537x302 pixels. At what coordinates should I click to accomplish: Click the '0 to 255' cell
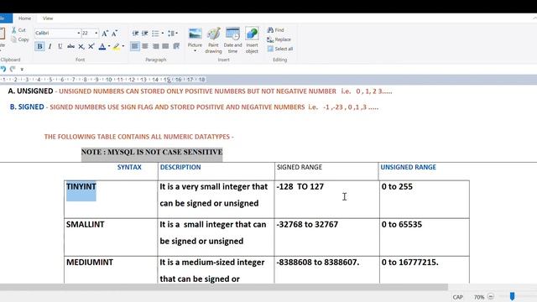pyautogui.click(x=425, y=200)
